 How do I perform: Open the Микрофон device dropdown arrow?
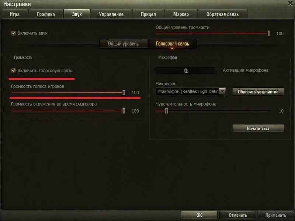223,91
